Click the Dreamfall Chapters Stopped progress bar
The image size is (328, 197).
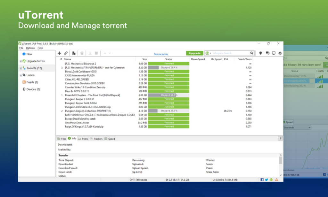(x=168, y=95)
